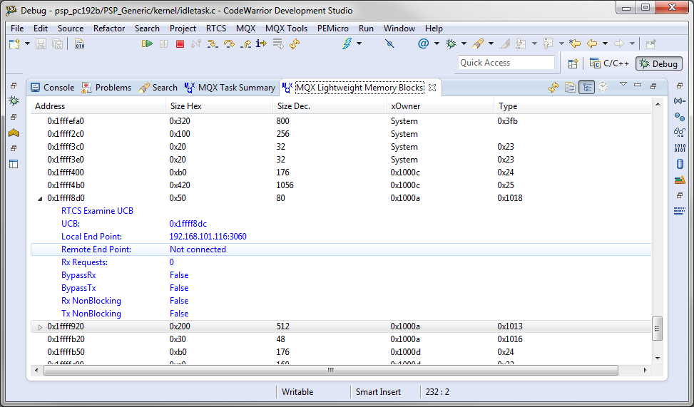
Task: Click the Open Perspective icon
Action: click(573, 63)
